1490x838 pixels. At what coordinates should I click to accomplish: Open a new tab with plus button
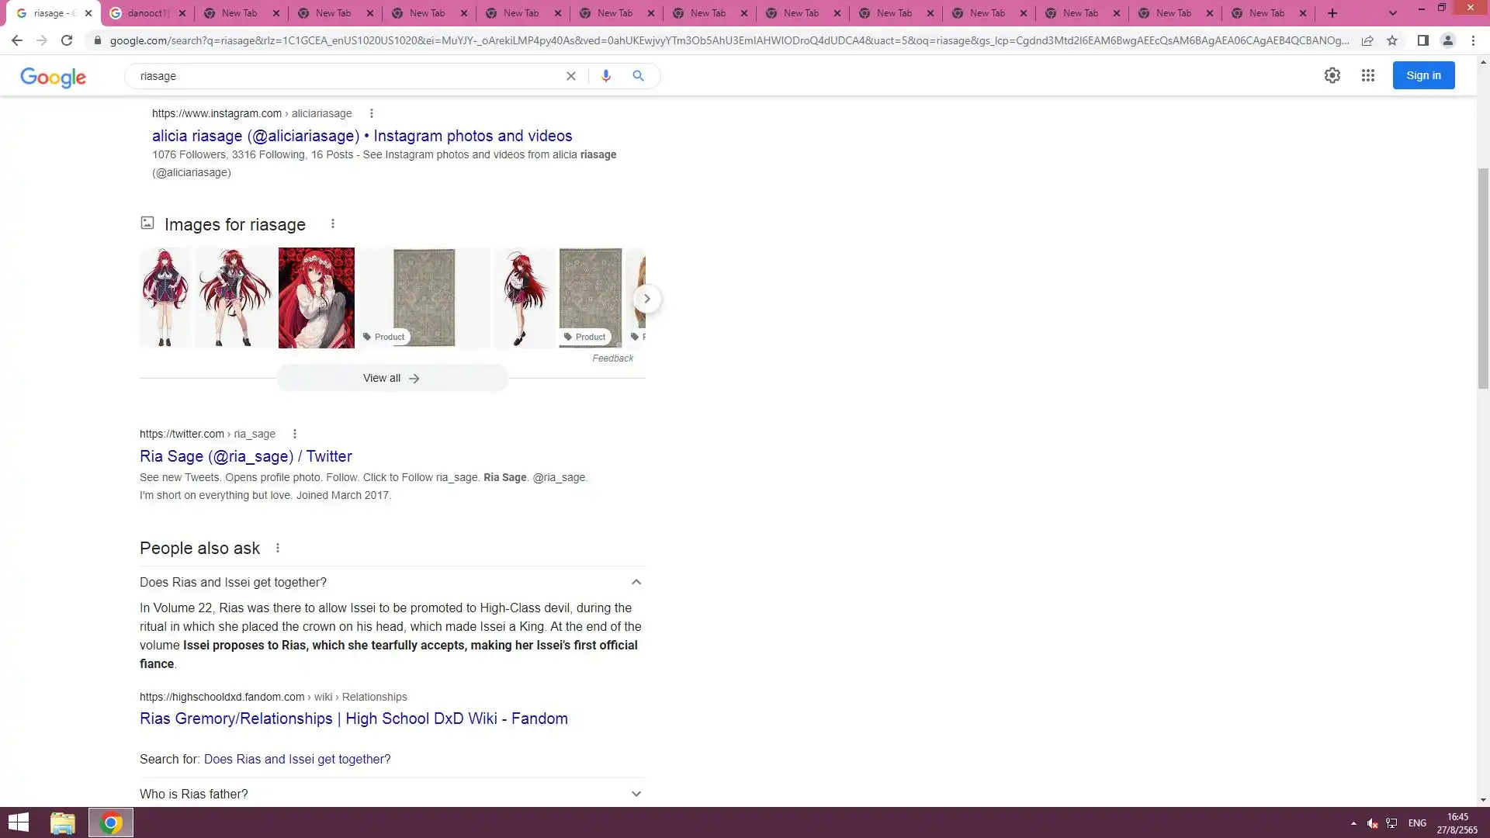click(x=1332, y=13)
